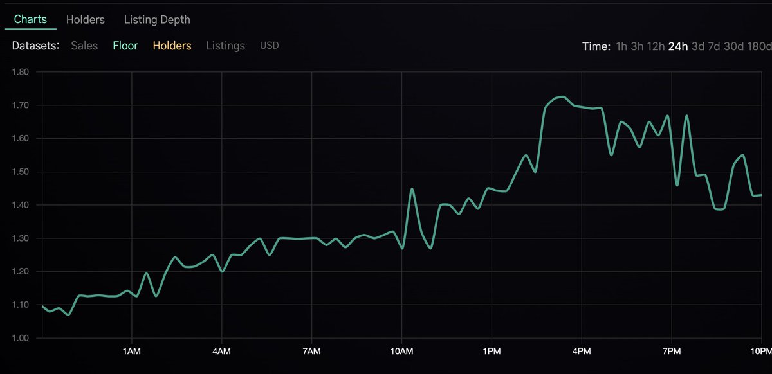The image size is (772, 374).
Task: Select the 24h time range
Action: (x=678, y=46)
